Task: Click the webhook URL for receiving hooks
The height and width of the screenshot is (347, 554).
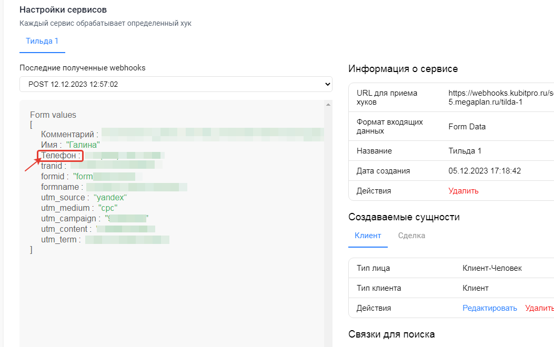Action: (x=500, y=97)
